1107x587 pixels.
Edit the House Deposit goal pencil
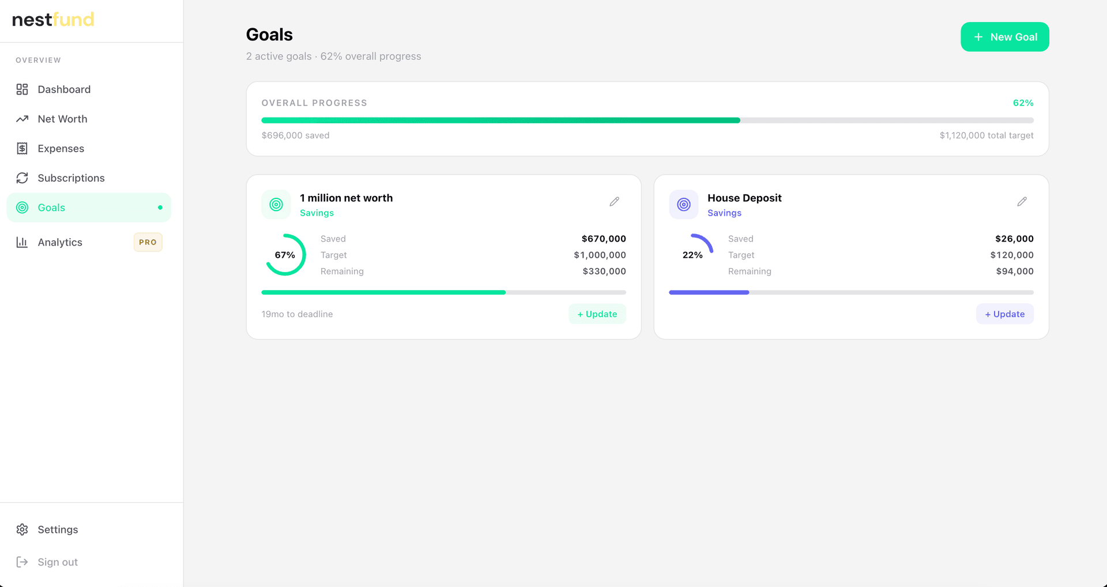point(1022,201)
